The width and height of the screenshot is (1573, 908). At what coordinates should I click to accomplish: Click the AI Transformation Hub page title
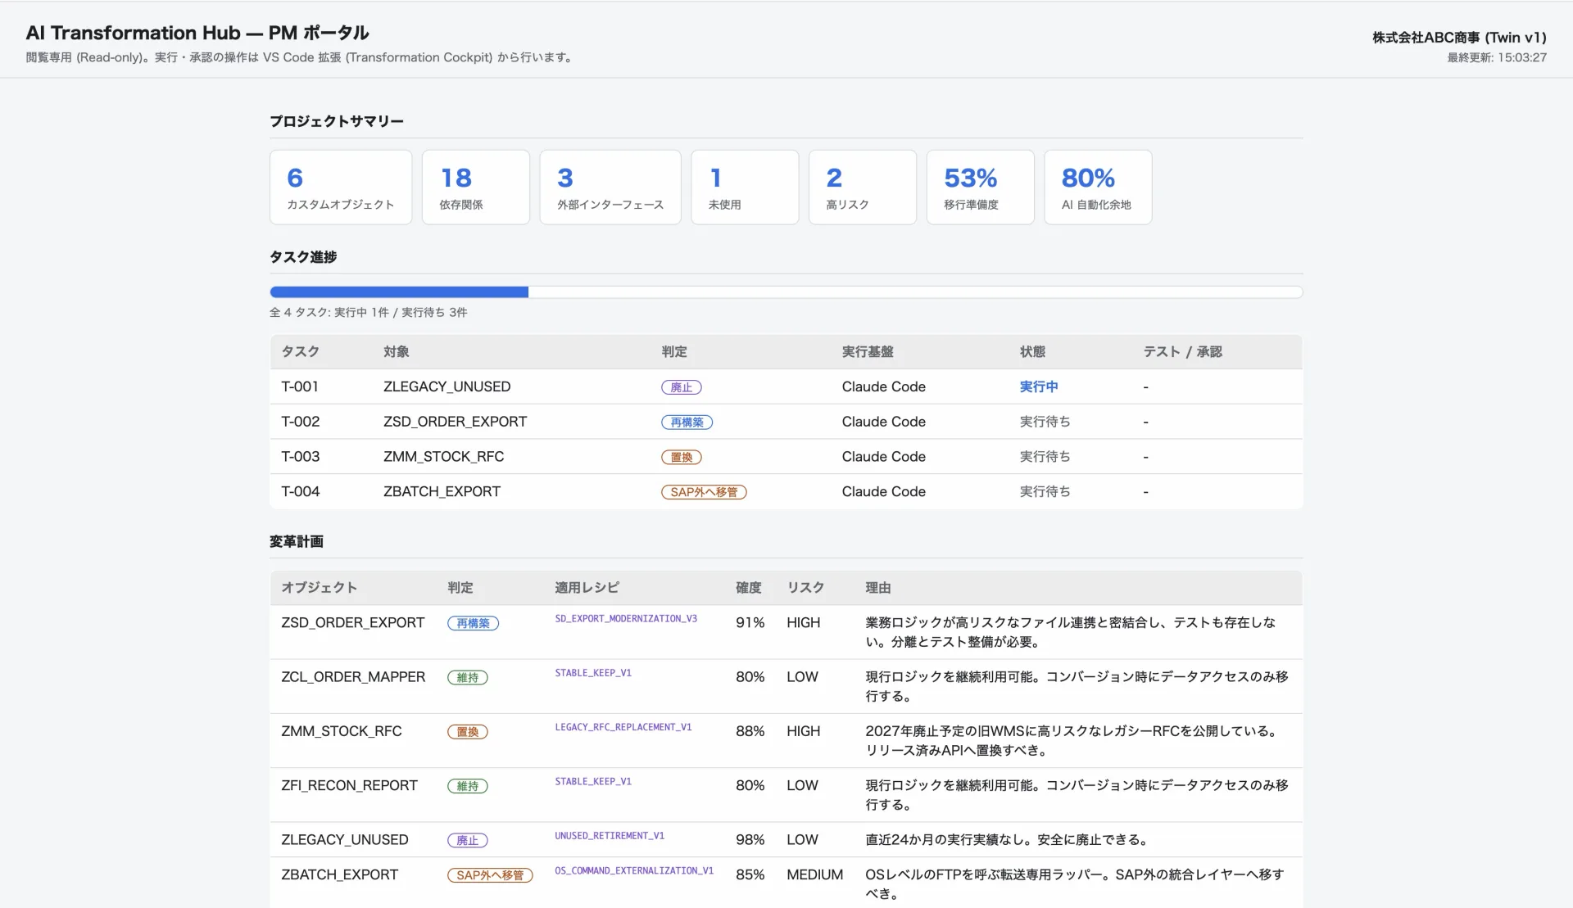pyautogui.click(x=197, y=33)
